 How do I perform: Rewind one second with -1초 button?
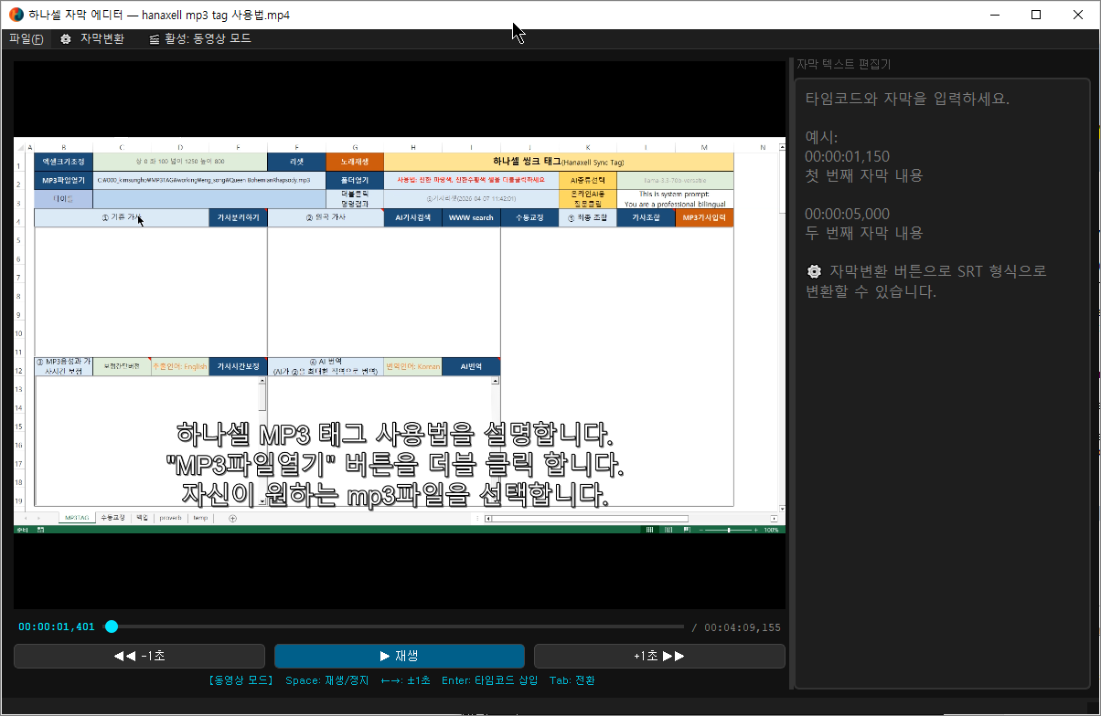pyautogui.click(x=140, y=656)
